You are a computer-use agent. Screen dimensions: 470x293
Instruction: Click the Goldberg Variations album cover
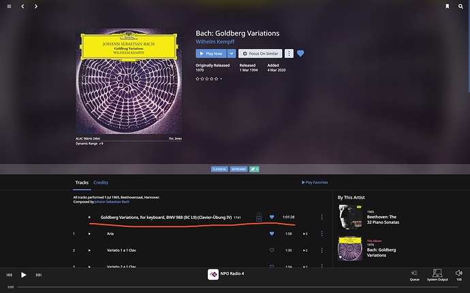click(x=129, y=82)
